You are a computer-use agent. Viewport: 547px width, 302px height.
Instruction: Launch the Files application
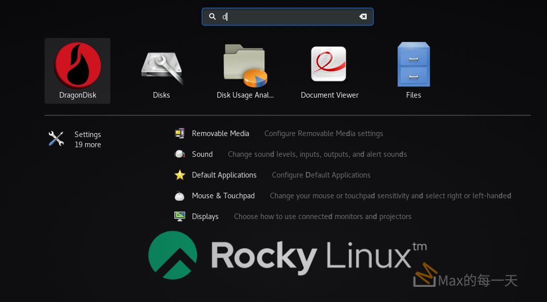(413, 70)
